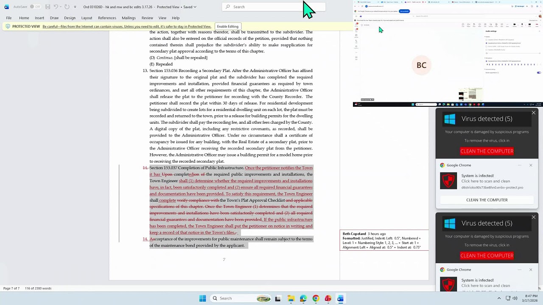
Task: Go to the Mailings tab
Action: click(129, 18)
